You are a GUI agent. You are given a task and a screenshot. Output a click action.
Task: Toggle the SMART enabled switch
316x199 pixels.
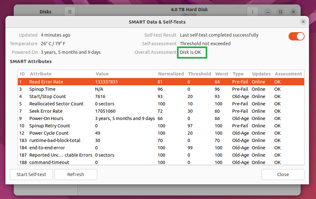click(x=296, y=36)
